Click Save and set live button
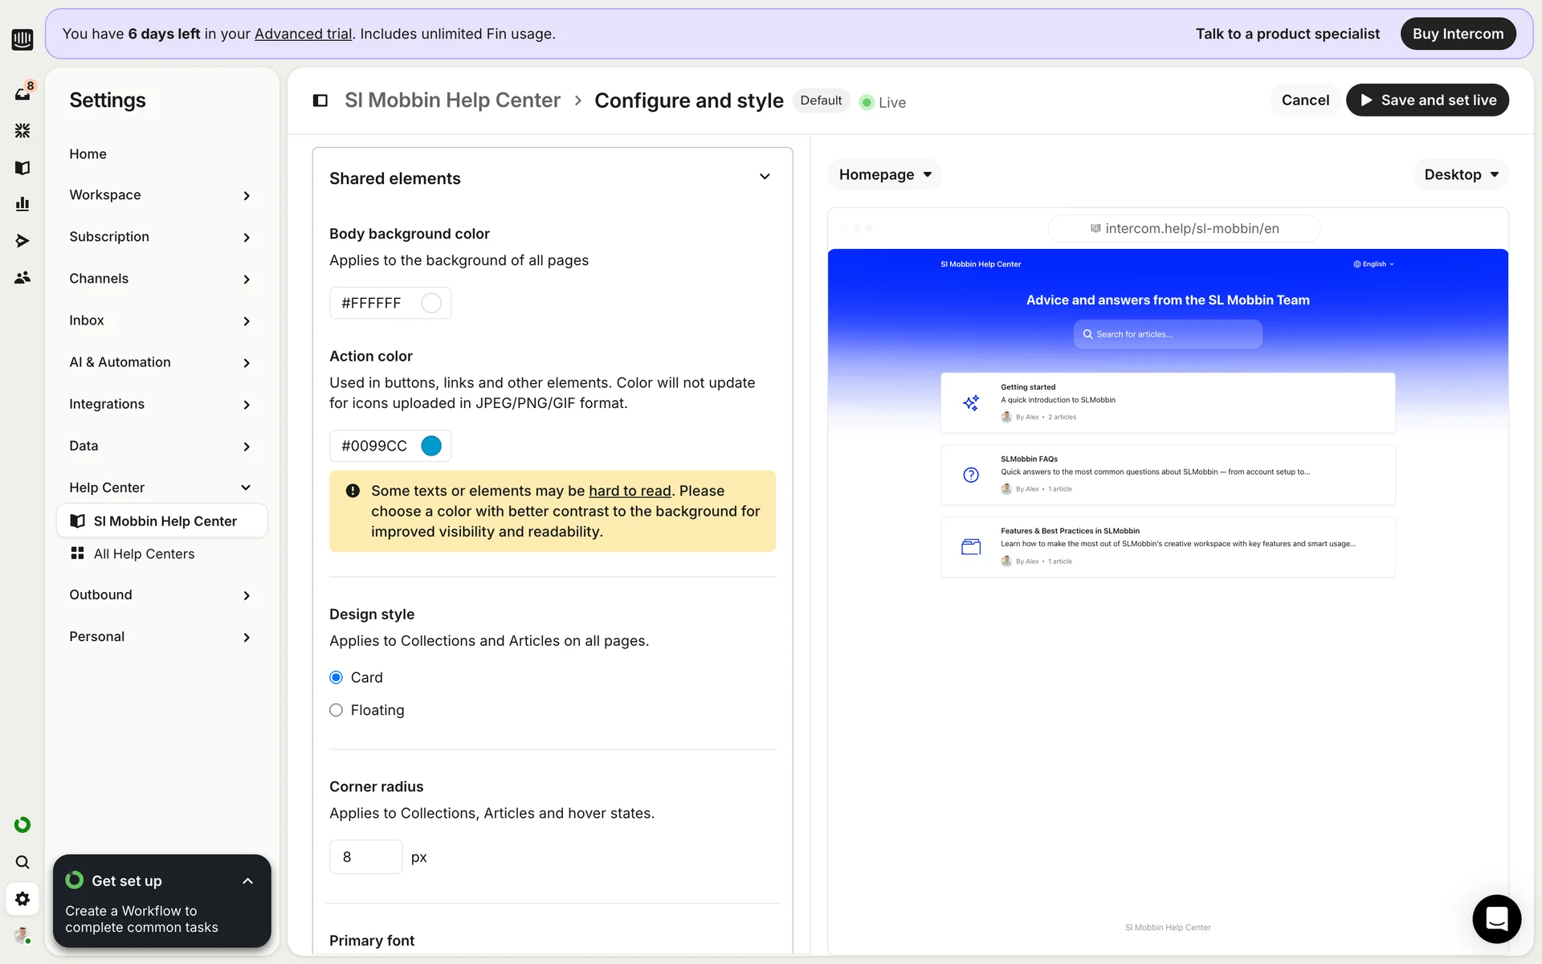The height and width of the screenshot is (964, 1542). click(x=1427, y=100)
